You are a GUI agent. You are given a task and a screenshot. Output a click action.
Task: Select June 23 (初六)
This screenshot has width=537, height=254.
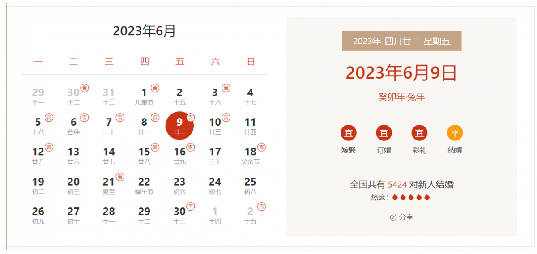click(x=179, y=185)
